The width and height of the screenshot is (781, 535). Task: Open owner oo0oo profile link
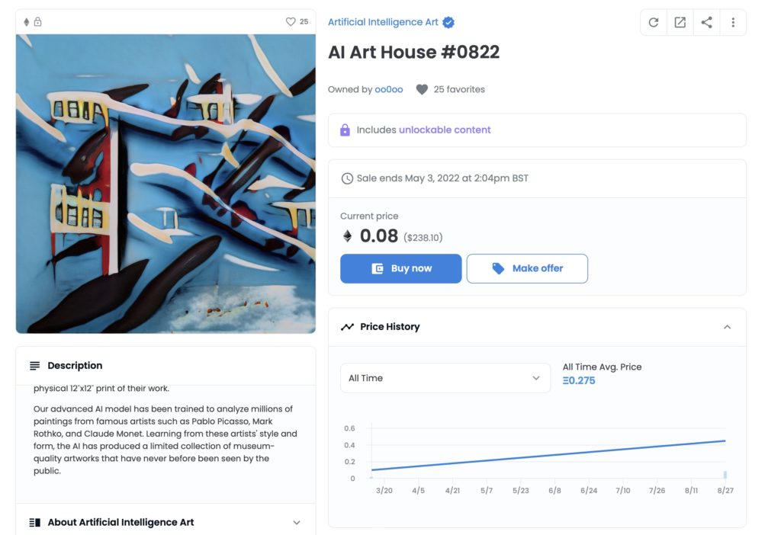389,90
